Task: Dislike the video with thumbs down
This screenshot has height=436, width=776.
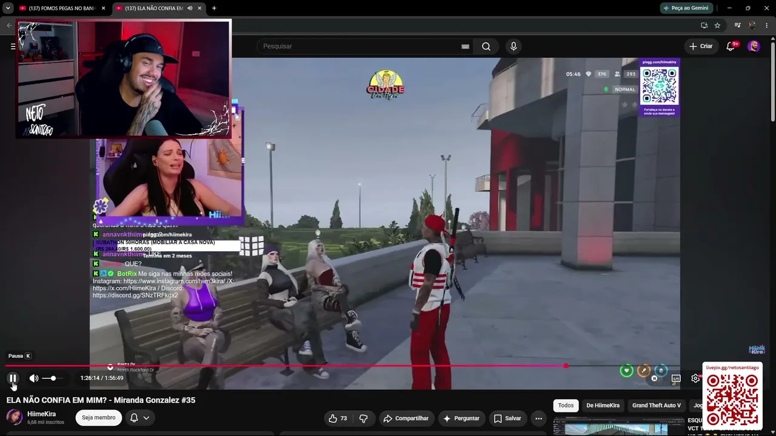Action: 364,418
